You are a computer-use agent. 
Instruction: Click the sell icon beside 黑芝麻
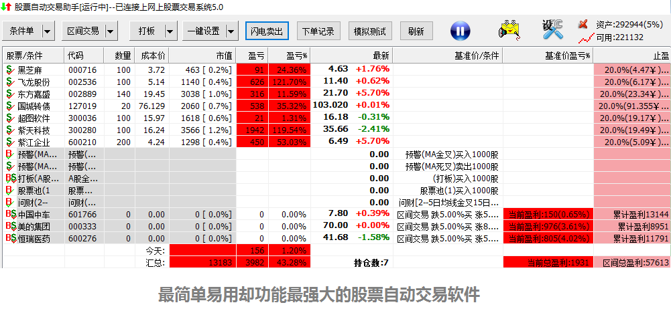pyautogui.click(x=10, y=70)
